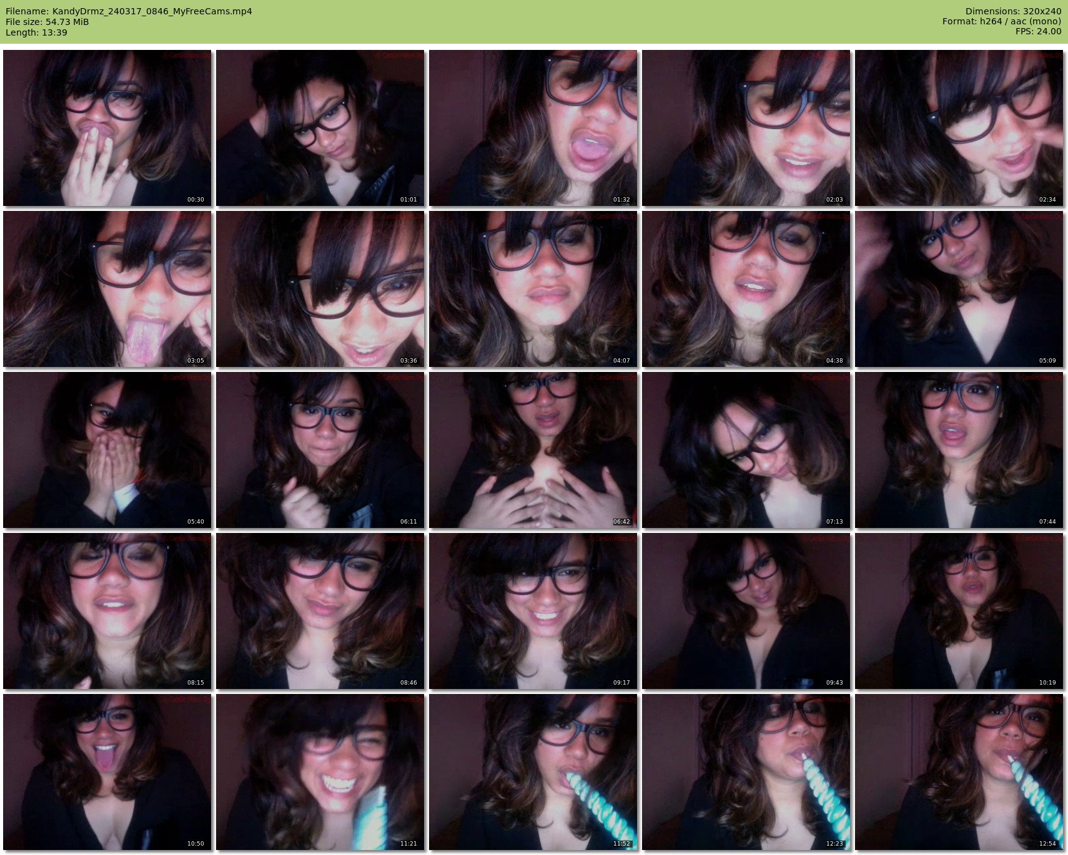Open the frame at 07:13

[746, 450]
